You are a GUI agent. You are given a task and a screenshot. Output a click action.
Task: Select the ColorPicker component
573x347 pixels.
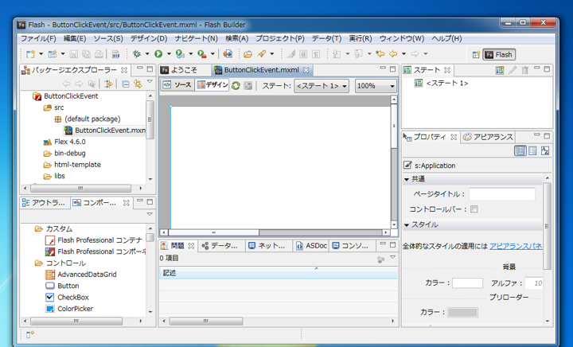coord(69,309)
